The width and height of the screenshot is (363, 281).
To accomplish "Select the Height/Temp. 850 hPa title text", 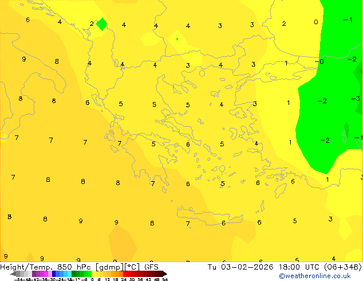I will coord(45,267).
